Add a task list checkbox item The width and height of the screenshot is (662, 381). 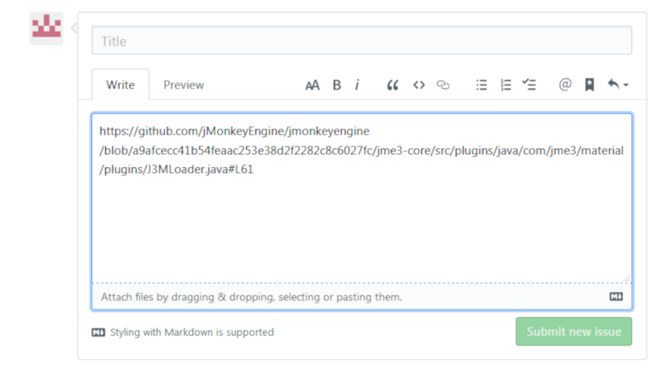click(x=530, y=85)
